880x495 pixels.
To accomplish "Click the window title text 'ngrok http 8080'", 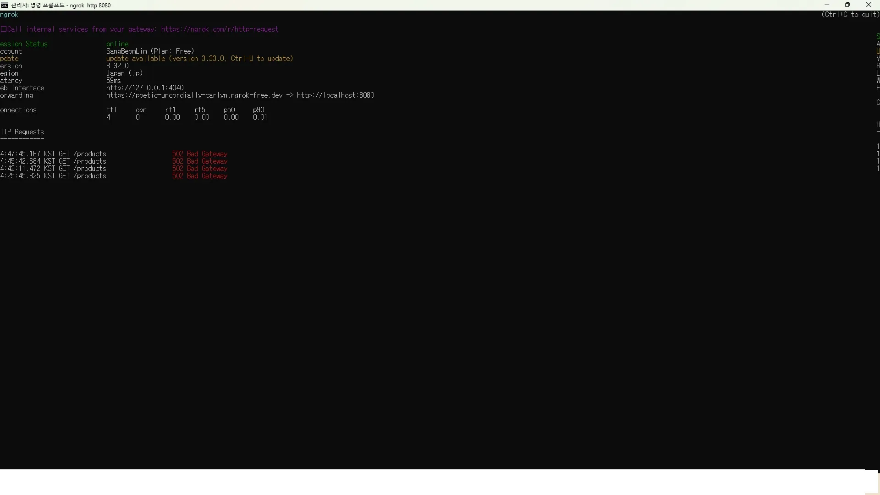I will [x=90, y=5].
